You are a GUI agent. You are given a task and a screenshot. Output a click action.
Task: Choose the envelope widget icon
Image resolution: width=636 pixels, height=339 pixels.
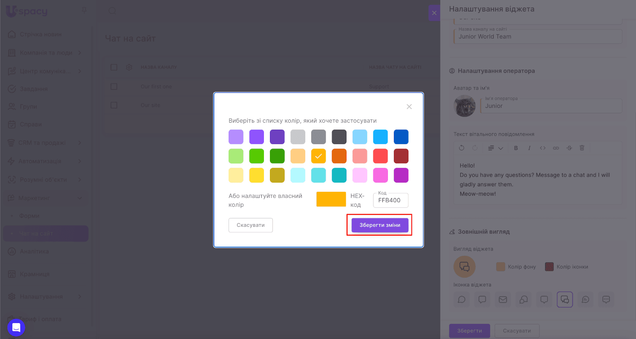[x=503, y=300]
